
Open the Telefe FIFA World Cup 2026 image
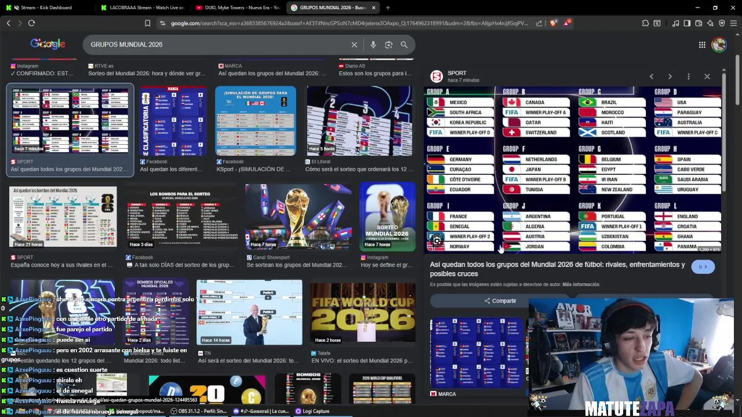[362, 312]
